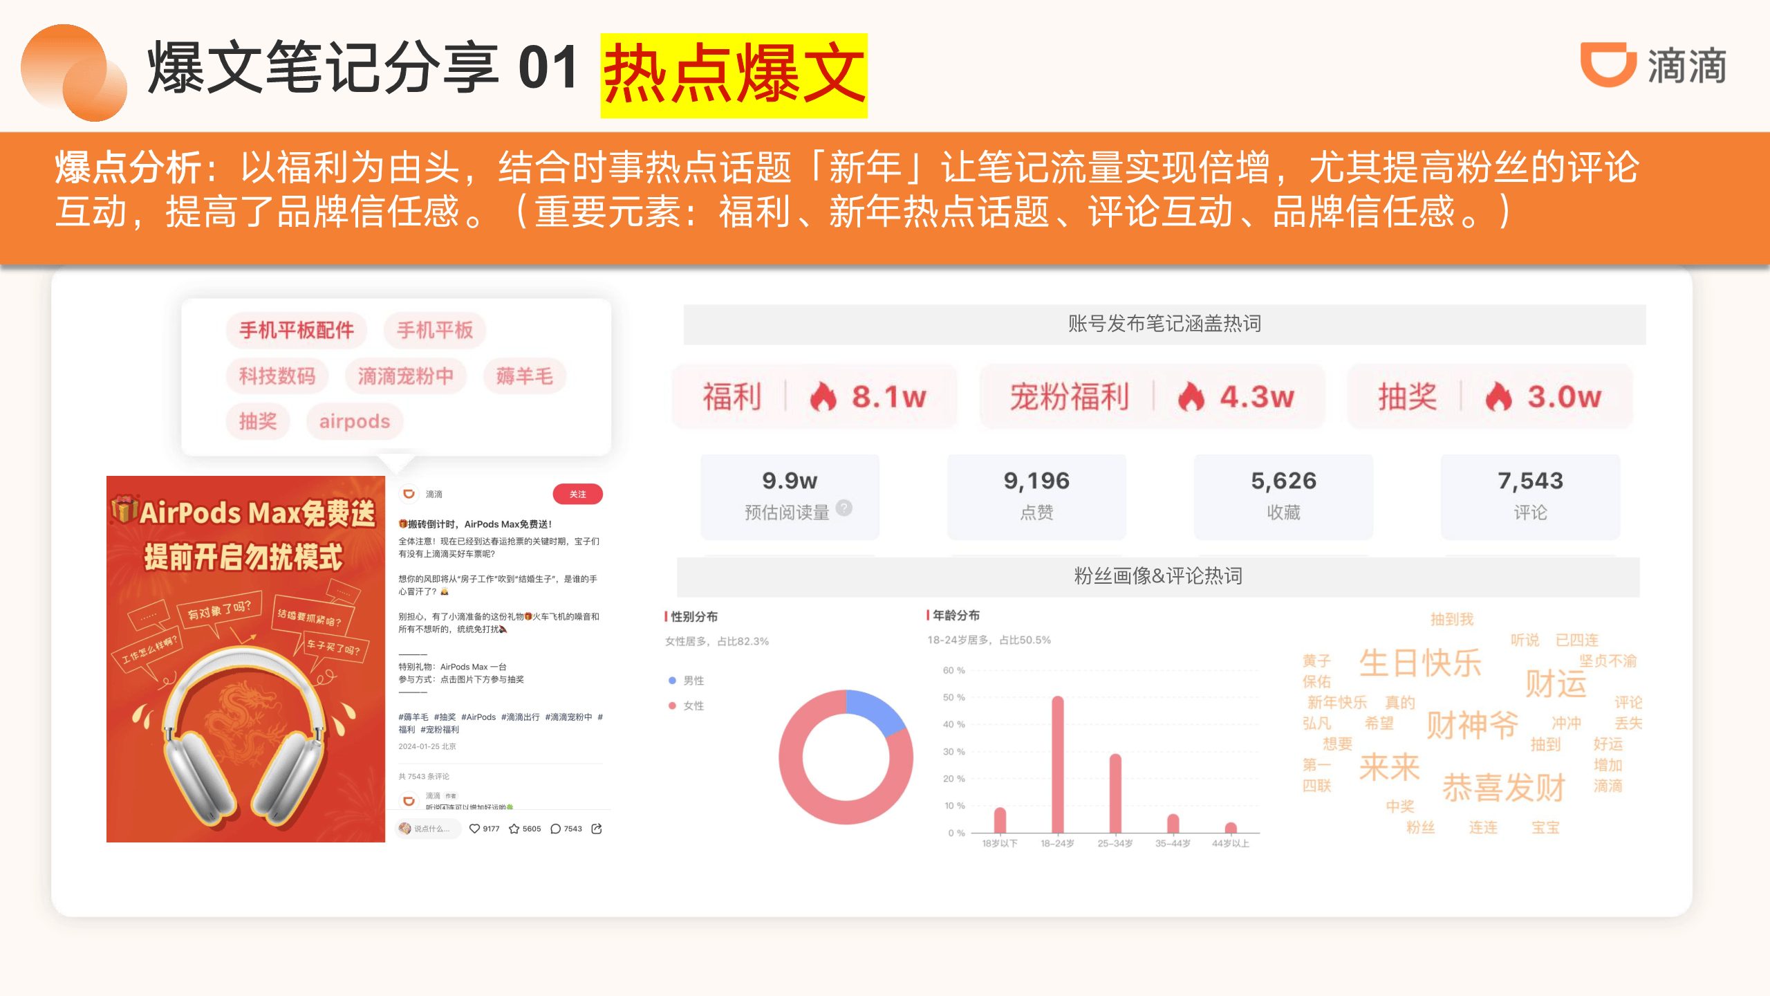The image size is (1770, 996).
Task: Click the 账号发布笔记涵盖热词 section header
Action: click(1164, 324)
